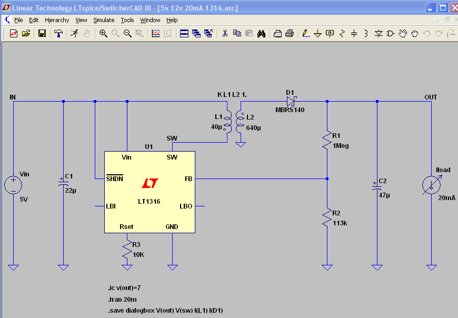This screenshot has height=318, width=458.
Task: Select the Zoom Out magnifier icon
Action: click(x=127, y=34)
